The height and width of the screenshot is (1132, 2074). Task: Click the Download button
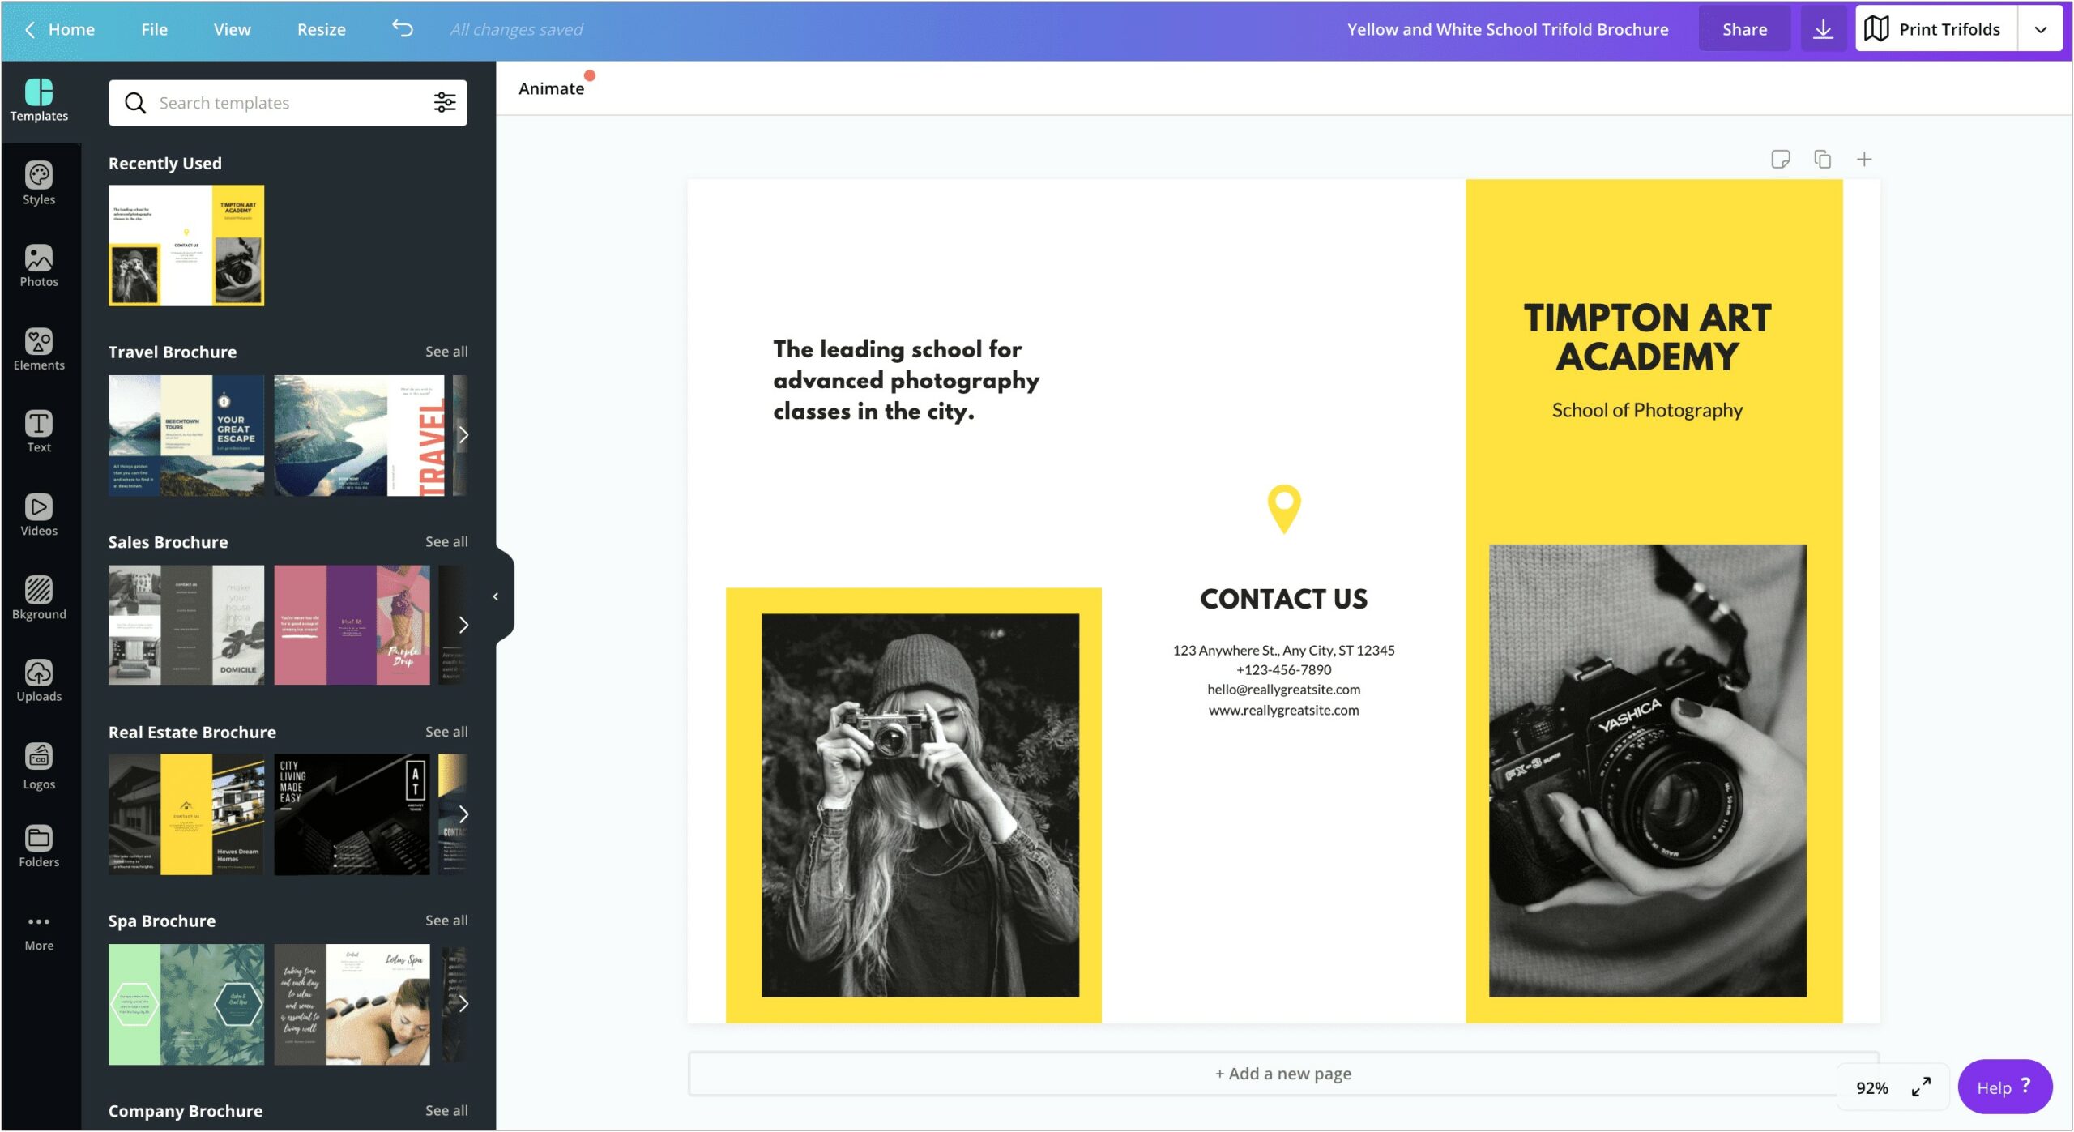[x=1823, y=28]
